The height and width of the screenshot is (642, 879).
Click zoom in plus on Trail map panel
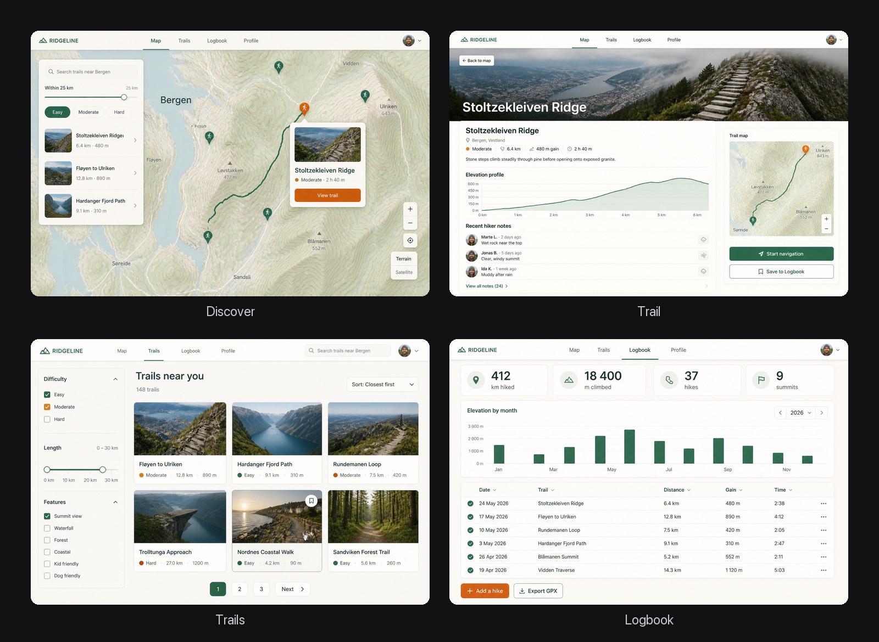tap(826, 219)
